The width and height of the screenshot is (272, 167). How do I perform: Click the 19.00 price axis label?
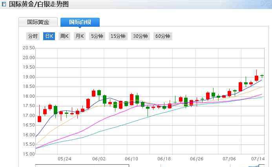29,77
